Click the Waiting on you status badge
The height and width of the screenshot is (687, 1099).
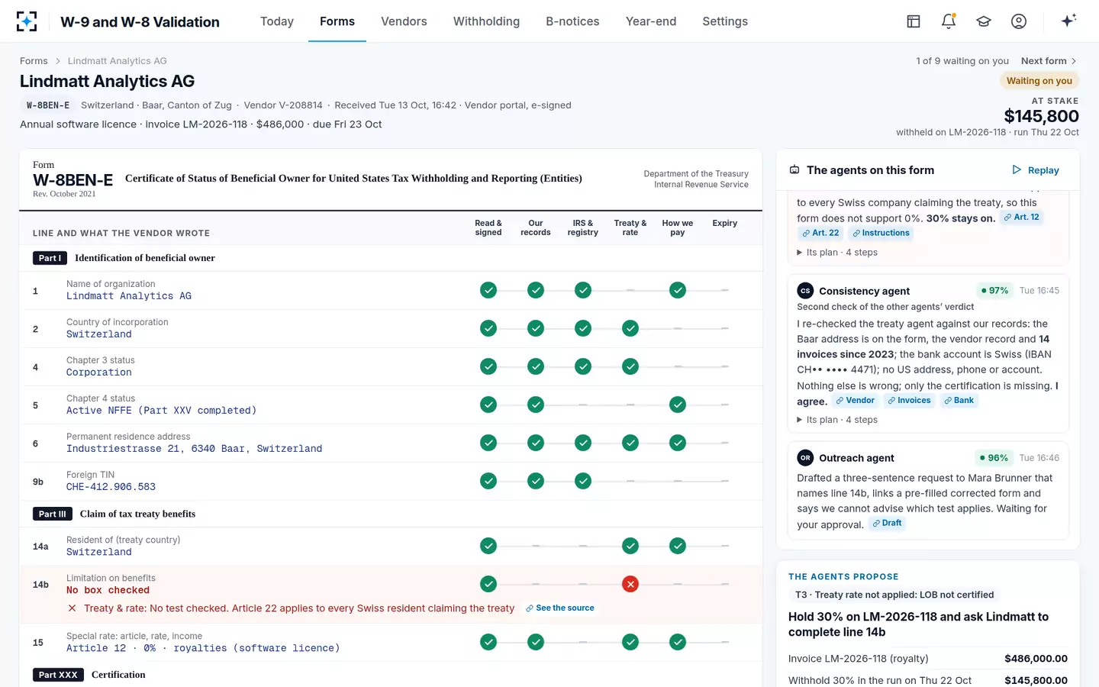[1039, 81]
